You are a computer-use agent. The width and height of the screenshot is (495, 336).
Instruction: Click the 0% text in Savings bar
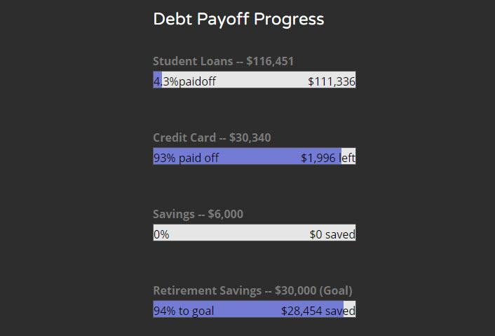161,234
